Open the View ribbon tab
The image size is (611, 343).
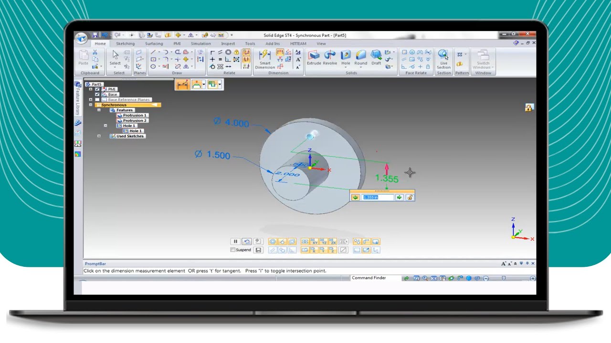pos(321,43)
